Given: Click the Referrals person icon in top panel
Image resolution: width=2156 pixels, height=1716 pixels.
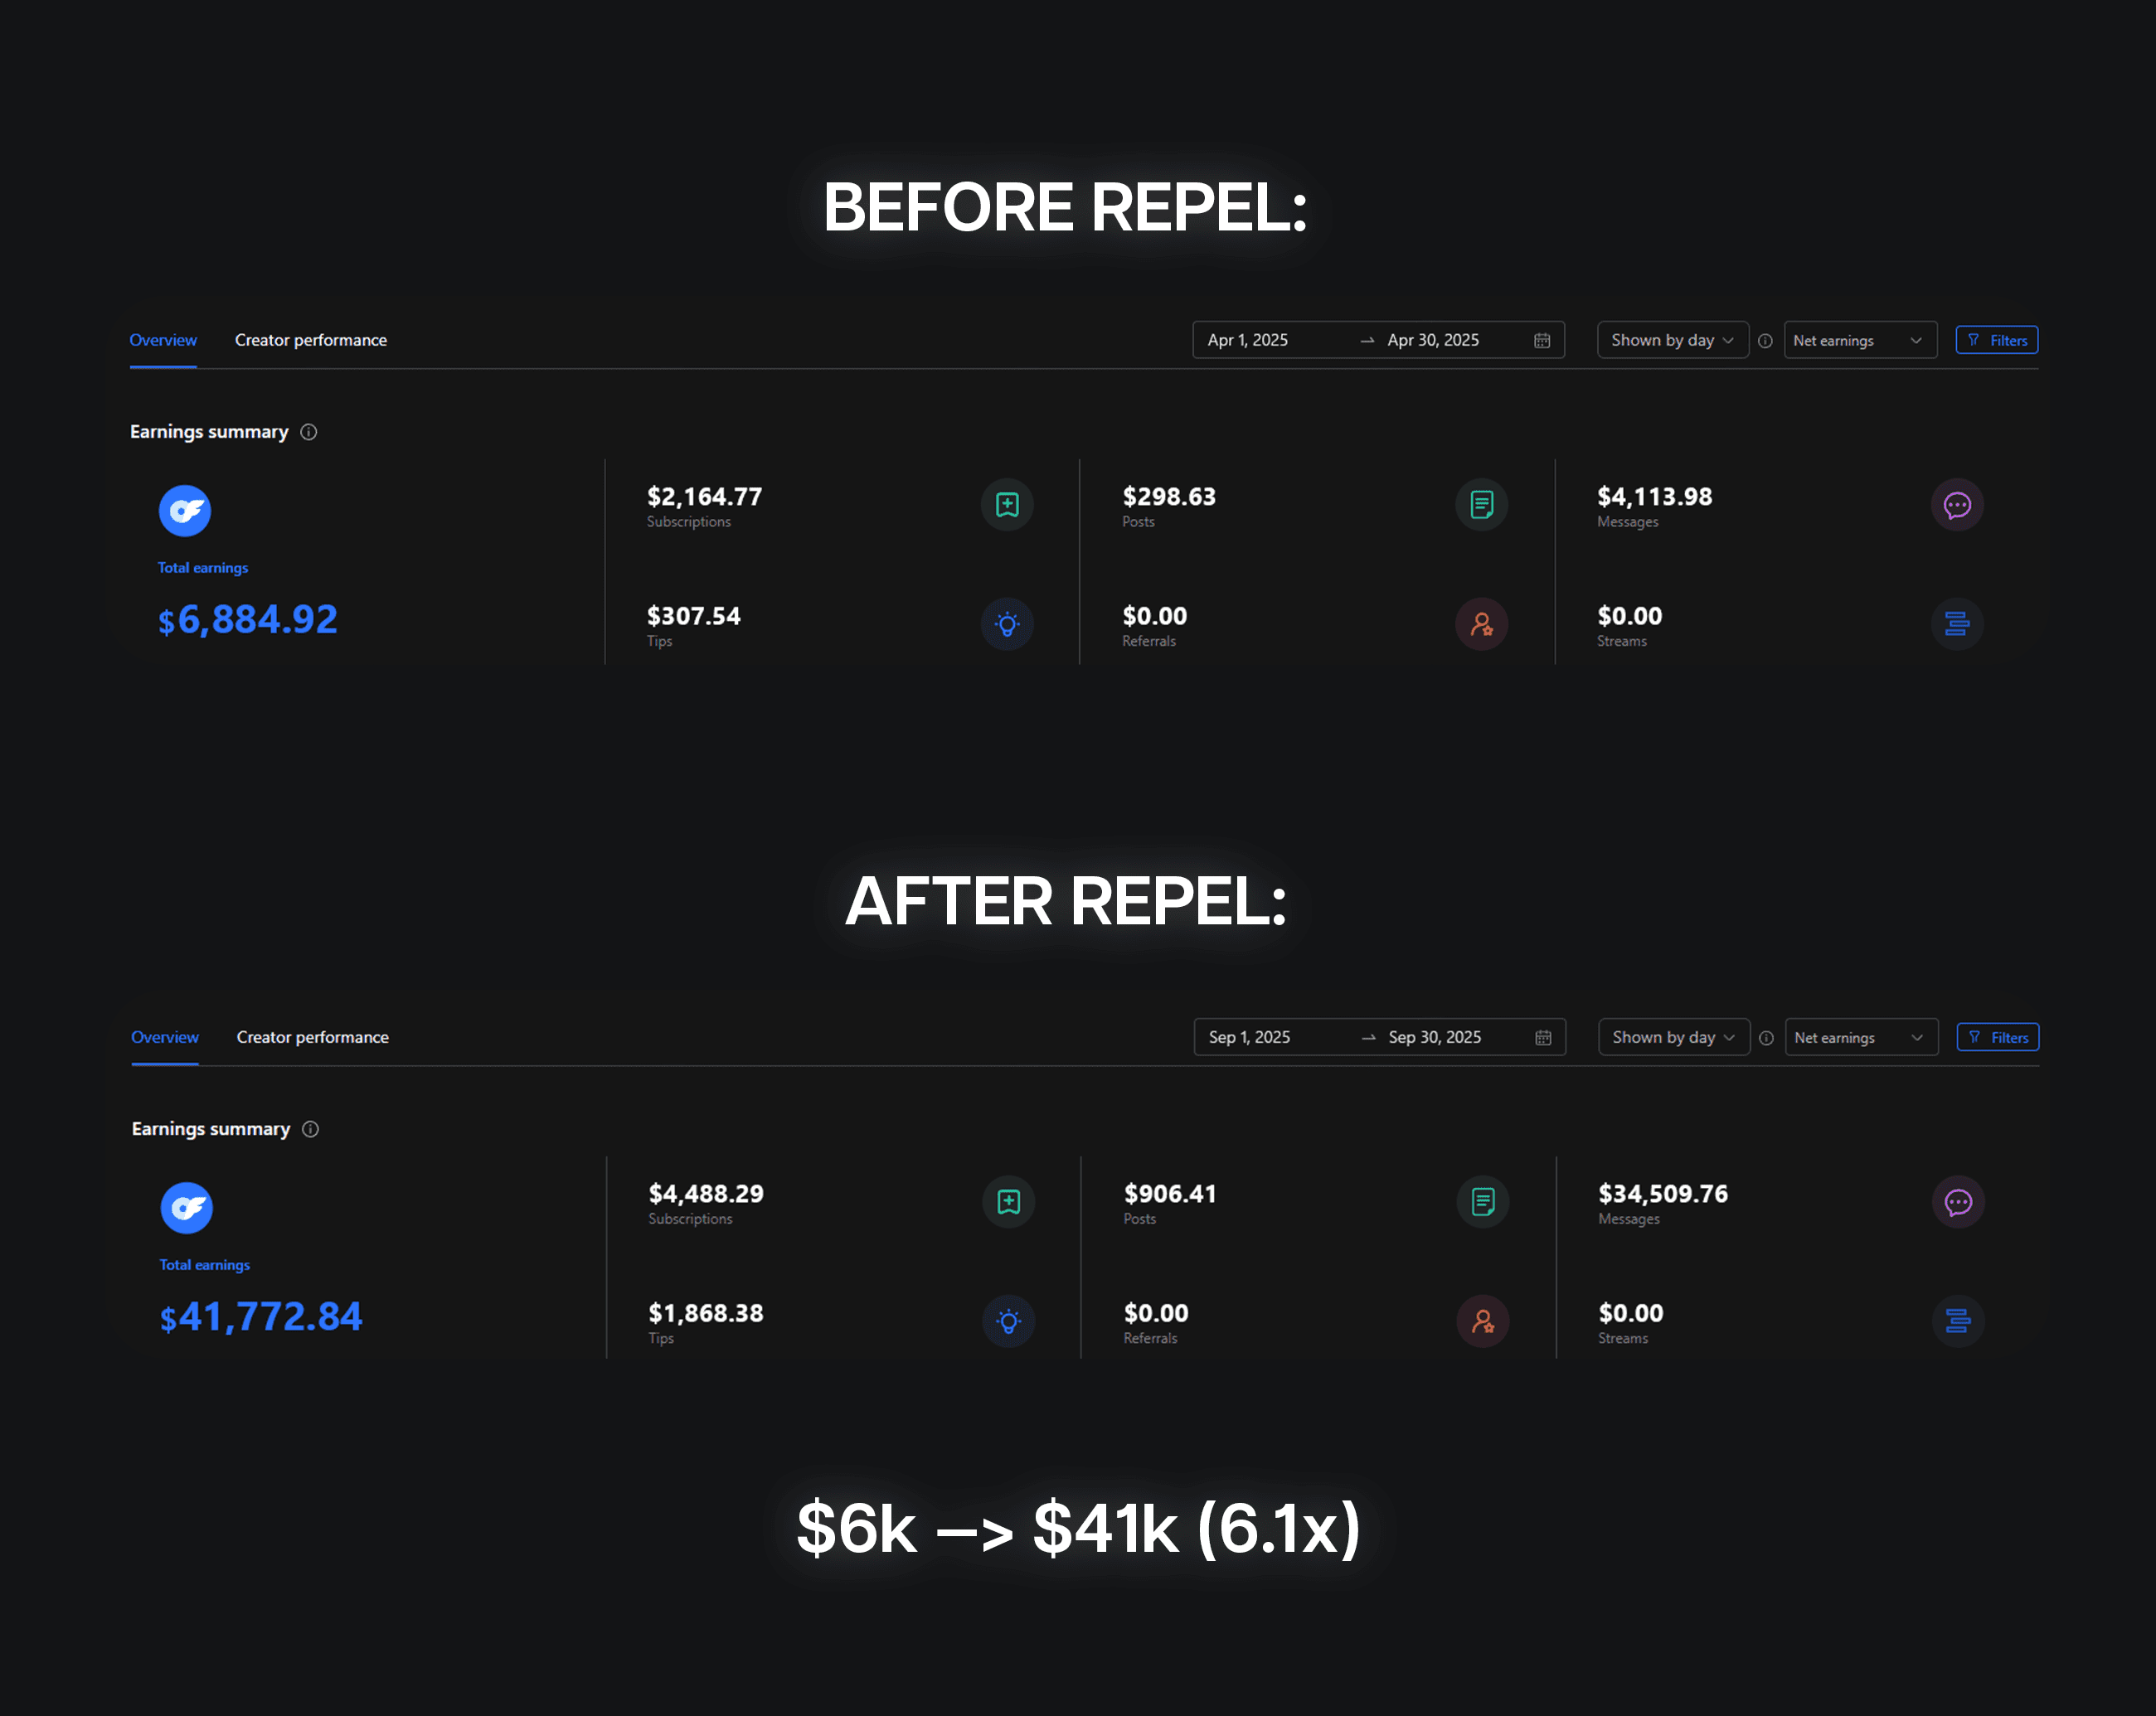Looking at the screenshot, I should pyautogui.click(x=1482, y=624).
